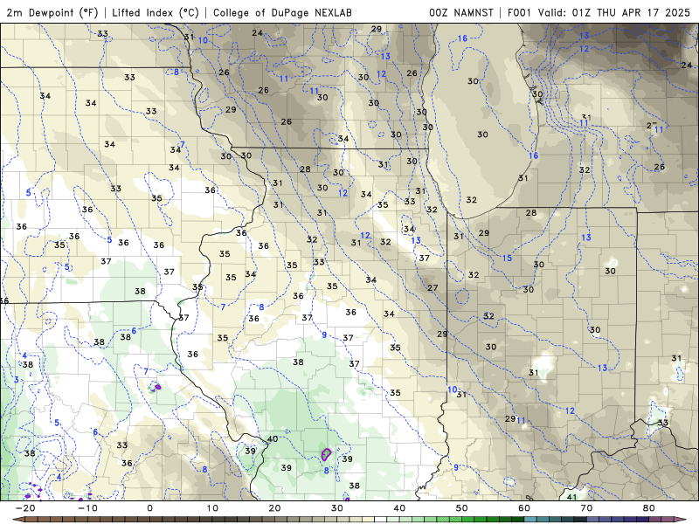Click the "Lifted Index (°C)" header label
The image size is (699, 524).
pyautogui.click(x=156, y=12)
